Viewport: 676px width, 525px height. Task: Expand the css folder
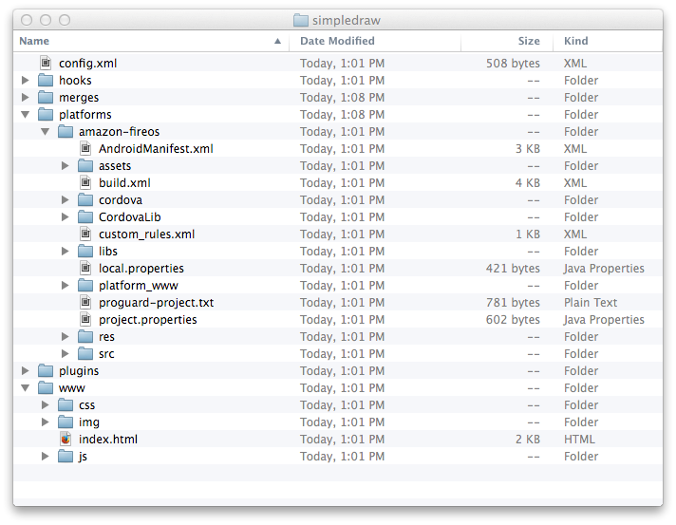point(46,404)
